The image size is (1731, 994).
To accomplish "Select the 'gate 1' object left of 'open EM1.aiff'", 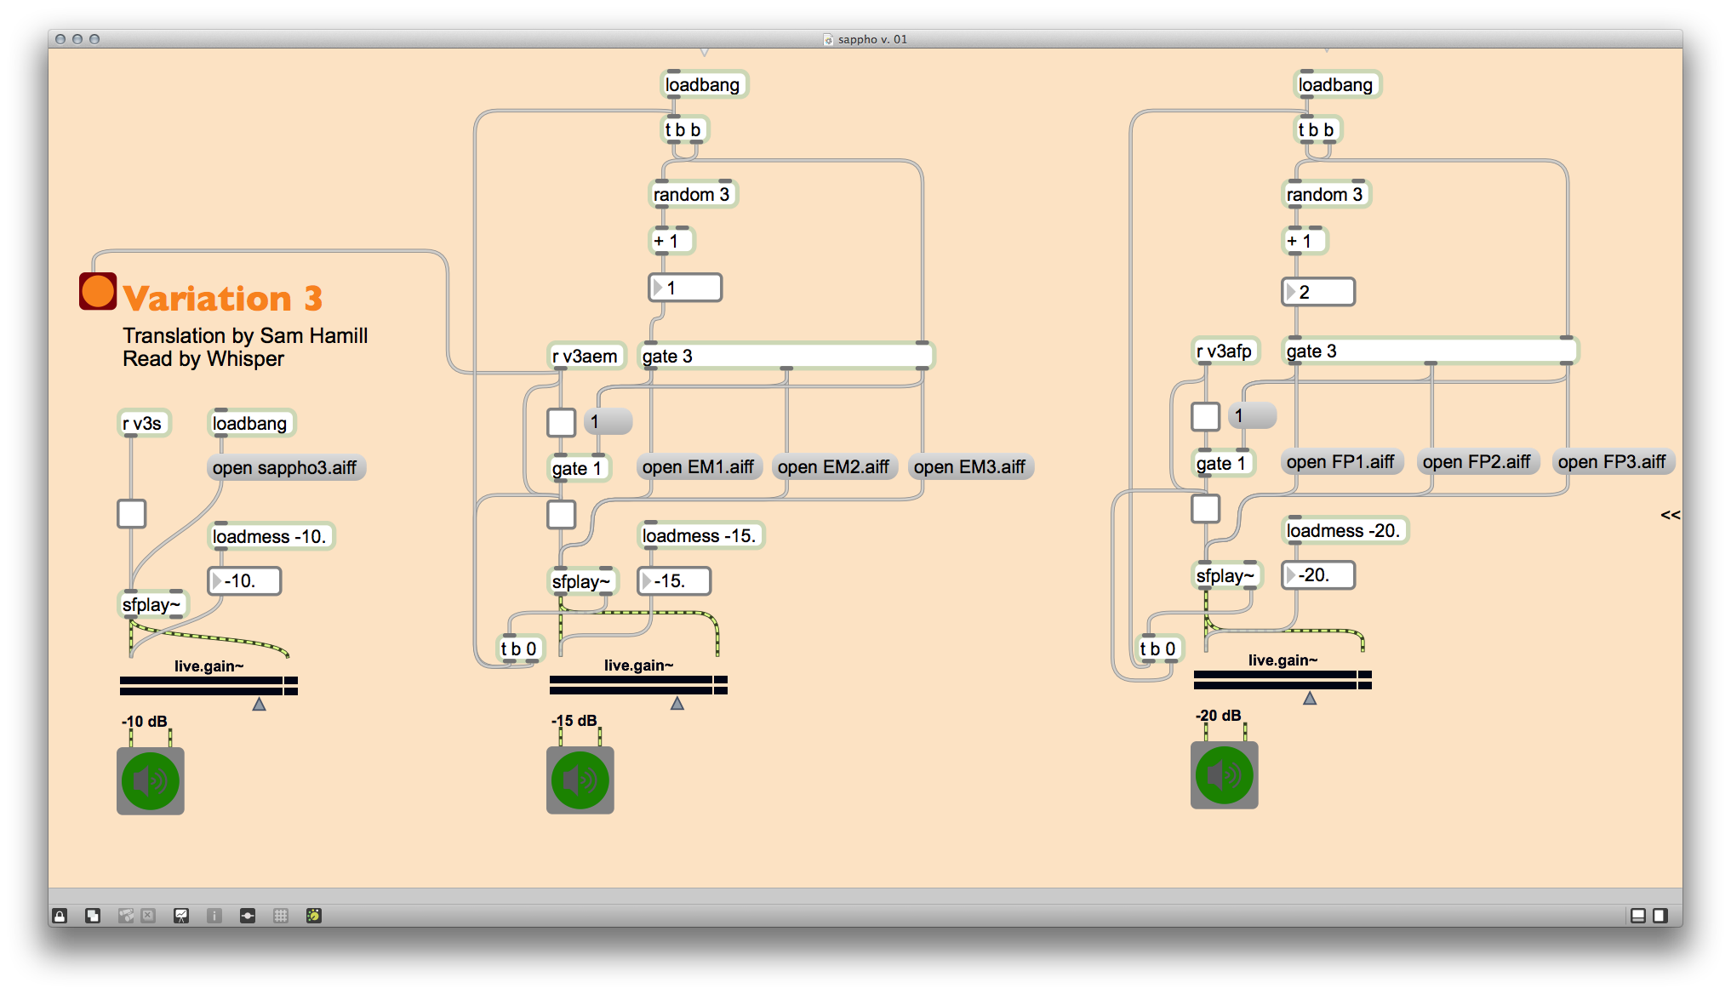I will tap(578, 469).
